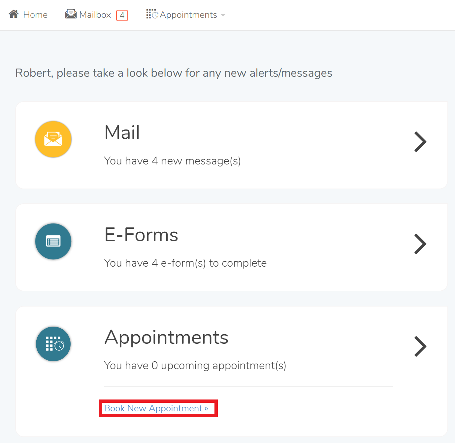Click the Appointments card heading

click(x=166, y=337)
